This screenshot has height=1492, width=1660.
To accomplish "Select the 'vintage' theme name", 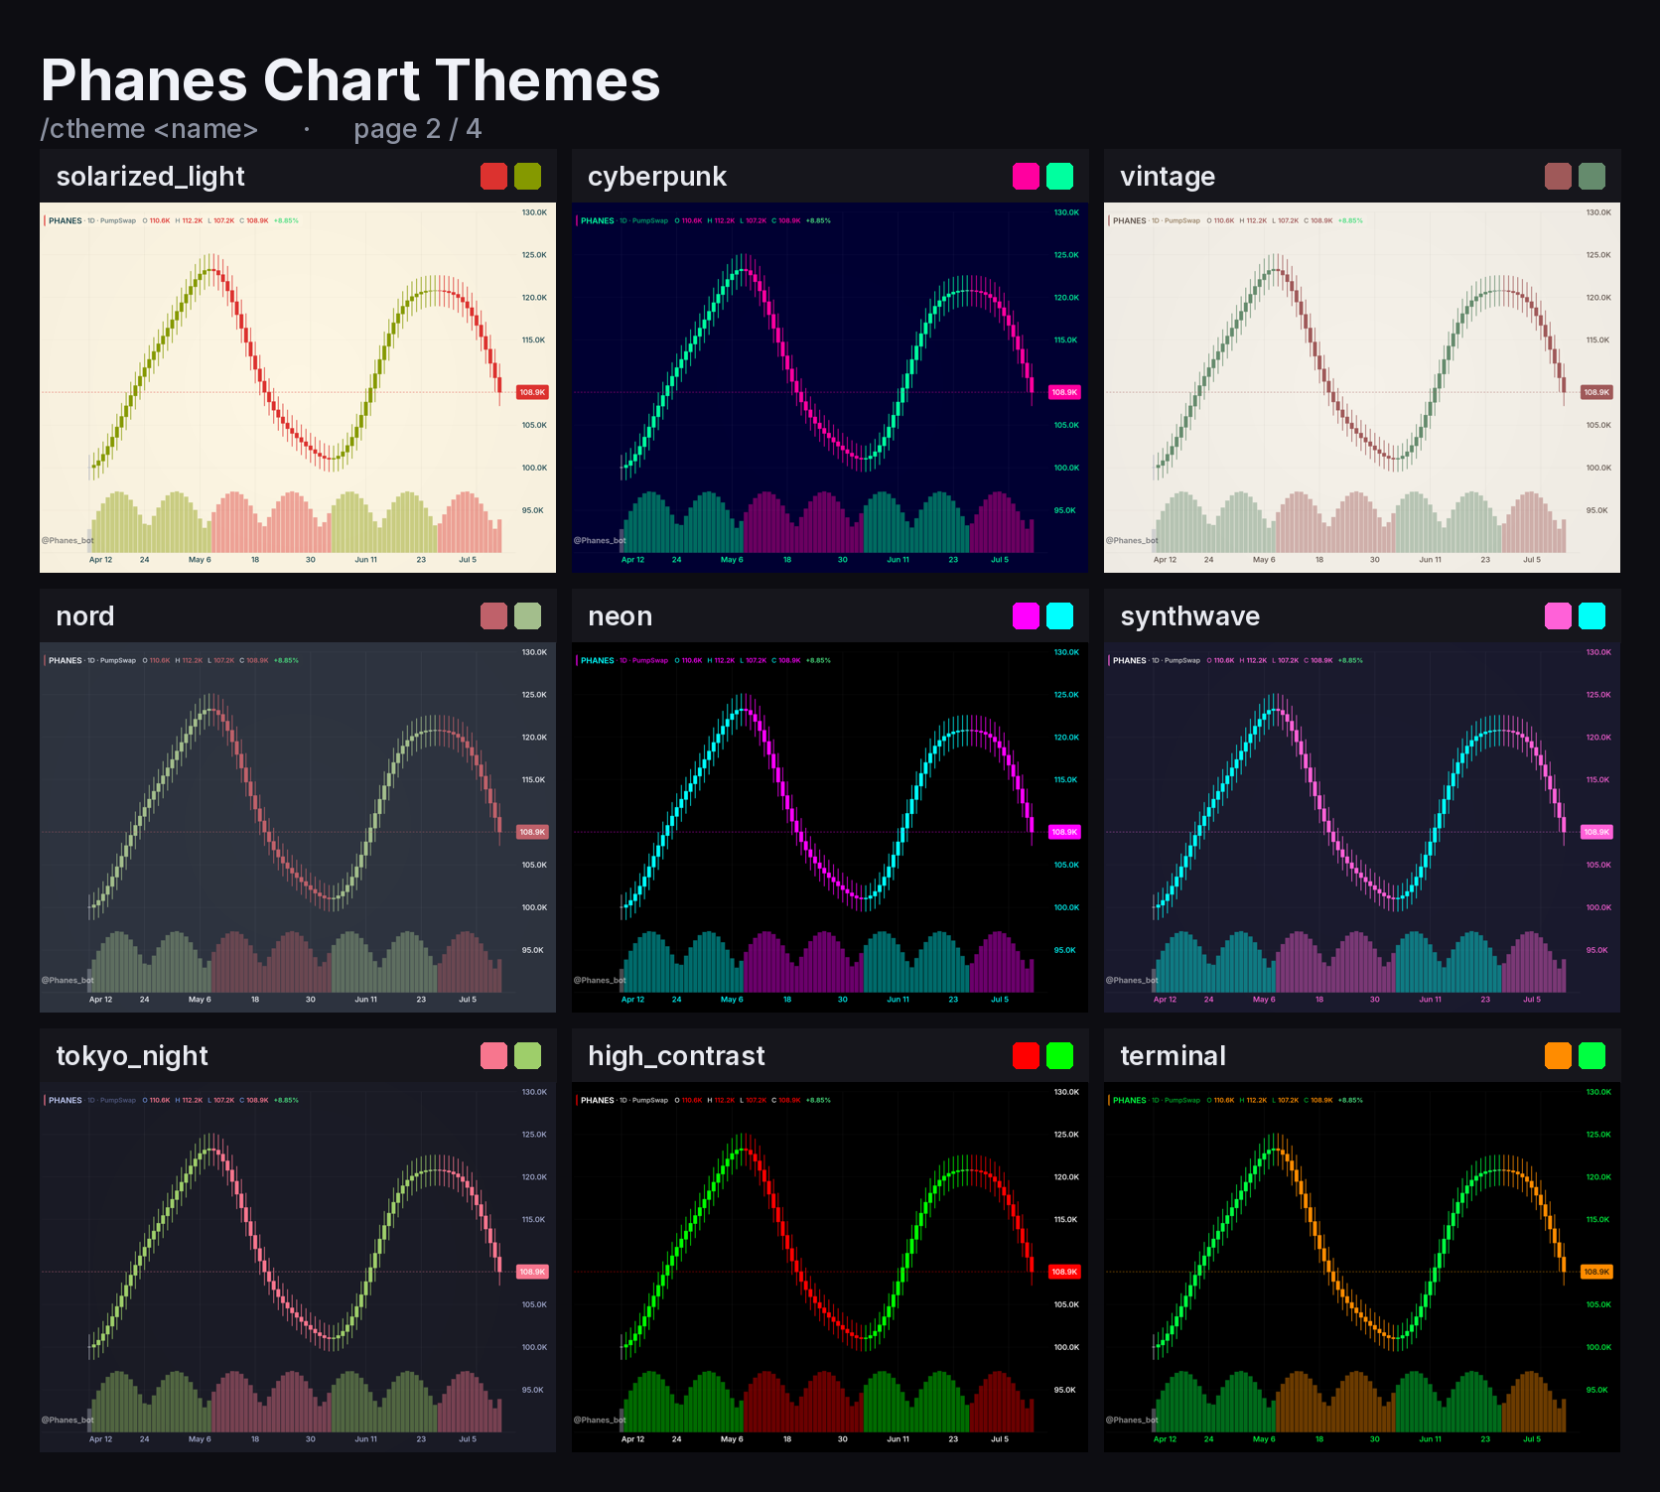I will (x=1168, y=177).
